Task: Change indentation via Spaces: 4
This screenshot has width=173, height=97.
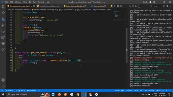Action: point(129,91)
